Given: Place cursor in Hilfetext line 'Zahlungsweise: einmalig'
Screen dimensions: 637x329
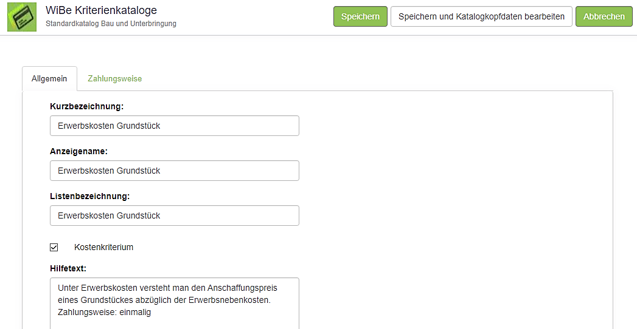Looking at the screenshot, I should click(104, 313).
